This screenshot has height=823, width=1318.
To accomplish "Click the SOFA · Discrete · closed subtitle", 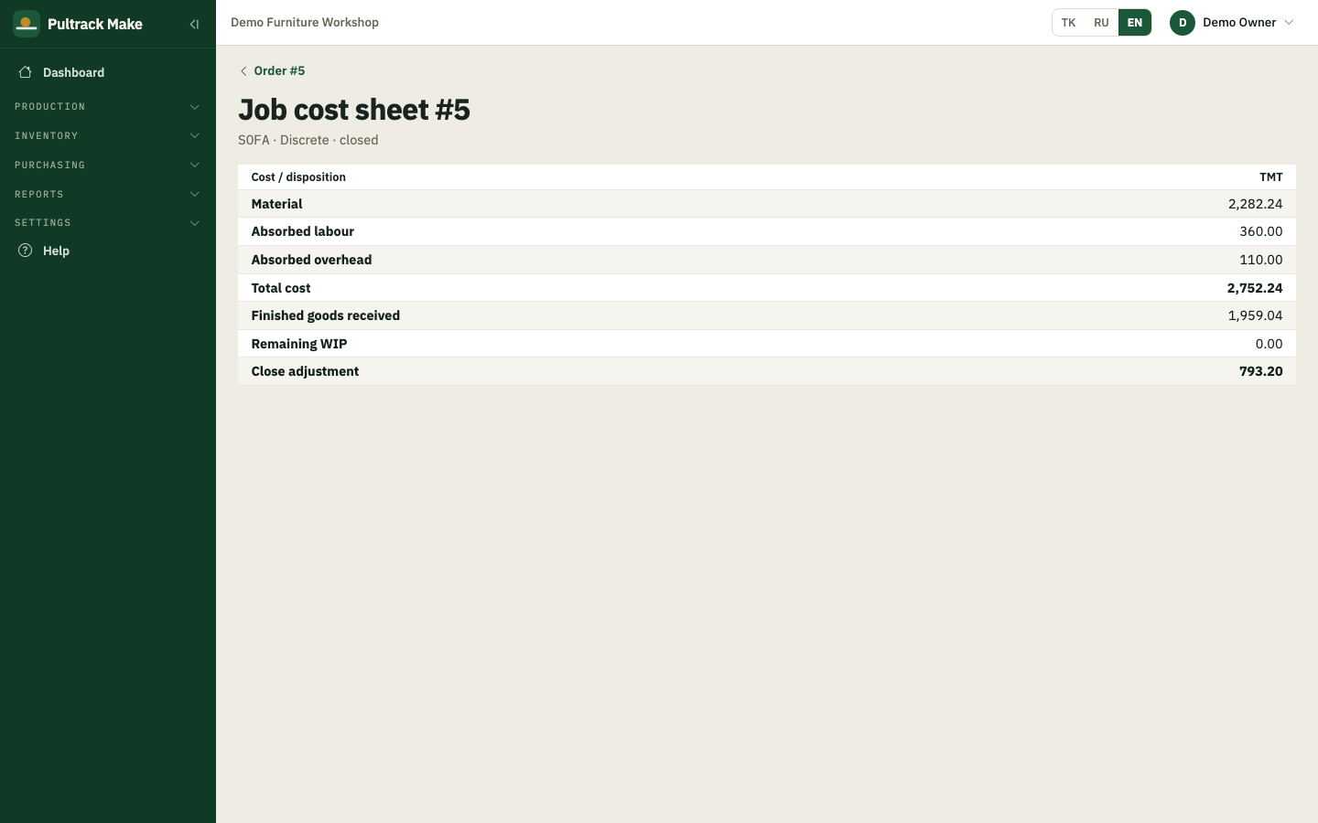I will 308,141.
